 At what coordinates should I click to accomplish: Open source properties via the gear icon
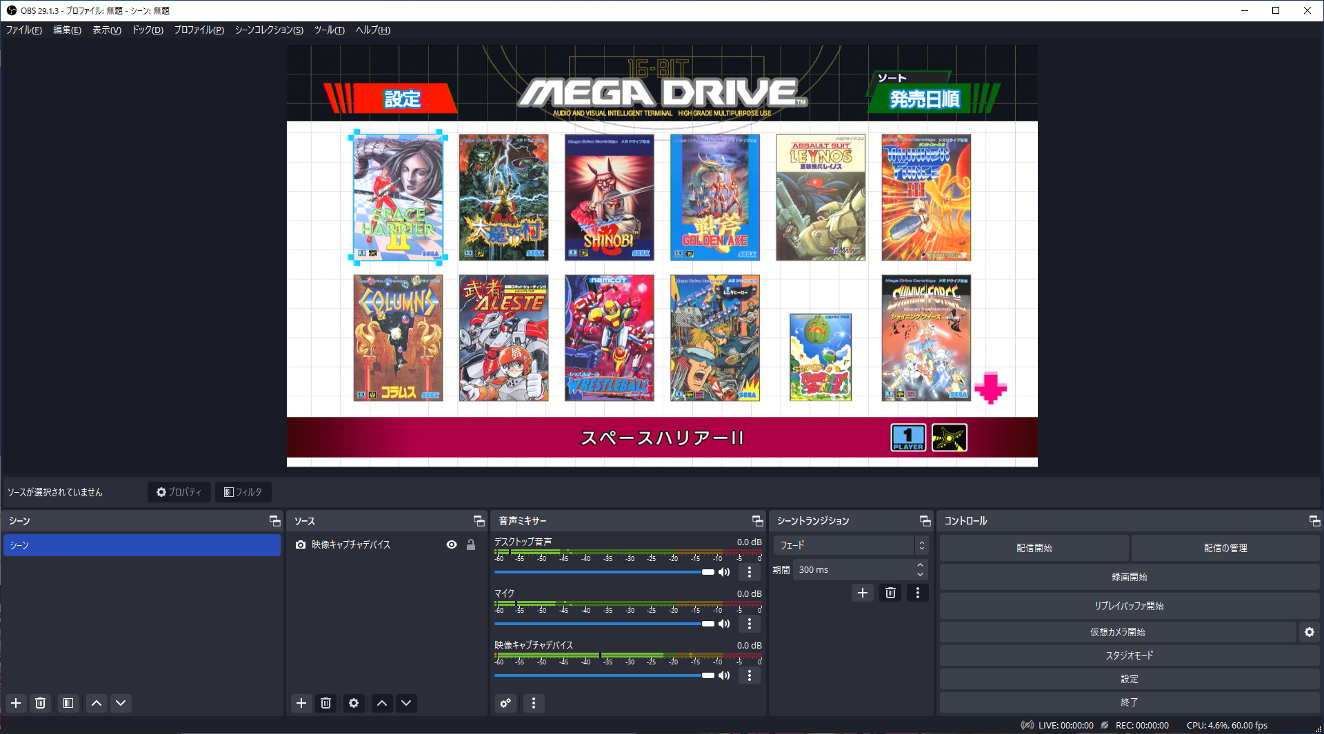point(354,703)
